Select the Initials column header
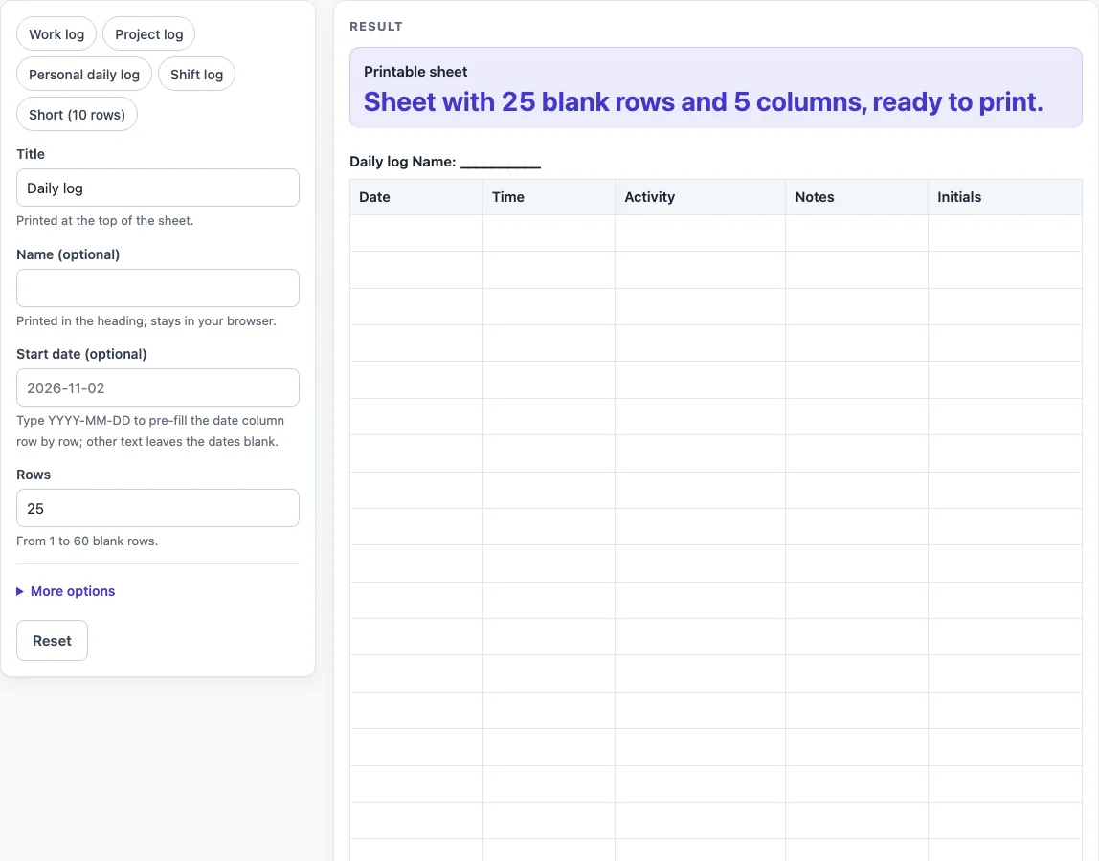 1005,197
